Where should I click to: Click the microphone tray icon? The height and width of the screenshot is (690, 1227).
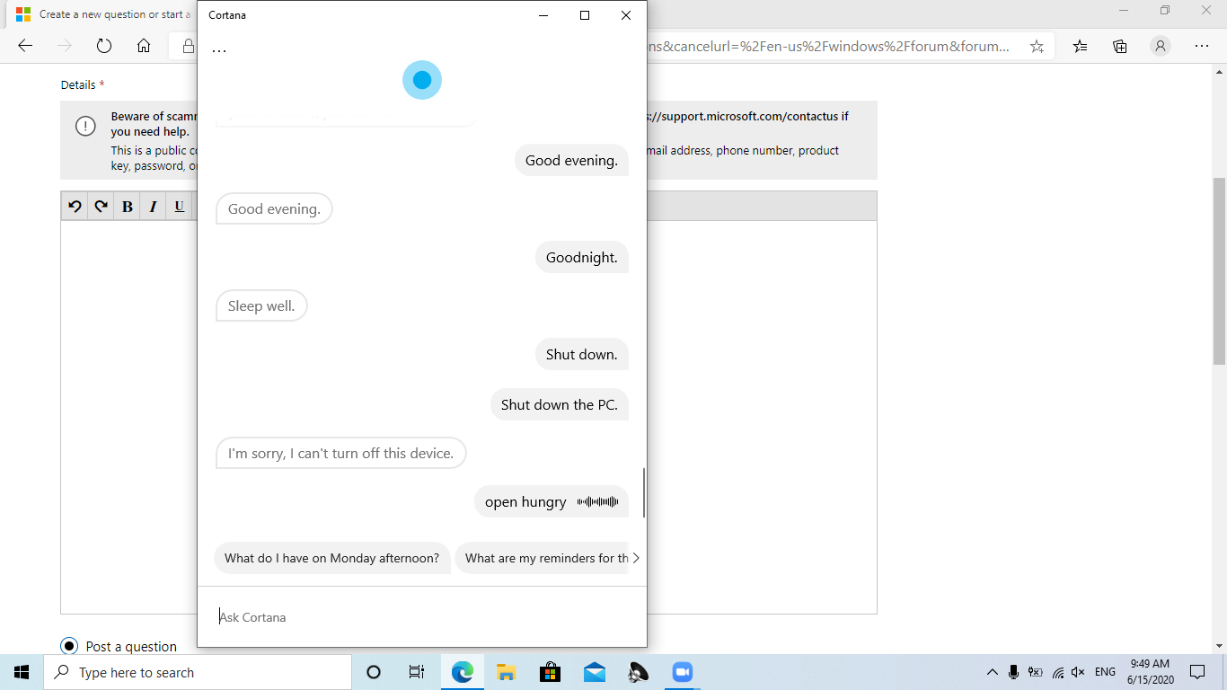coord(1013,672)
